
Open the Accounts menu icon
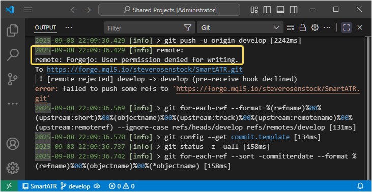[x=13, y=143]
